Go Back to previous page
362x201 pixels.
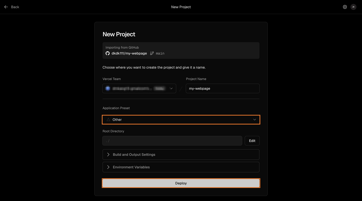tap(12, 7)
